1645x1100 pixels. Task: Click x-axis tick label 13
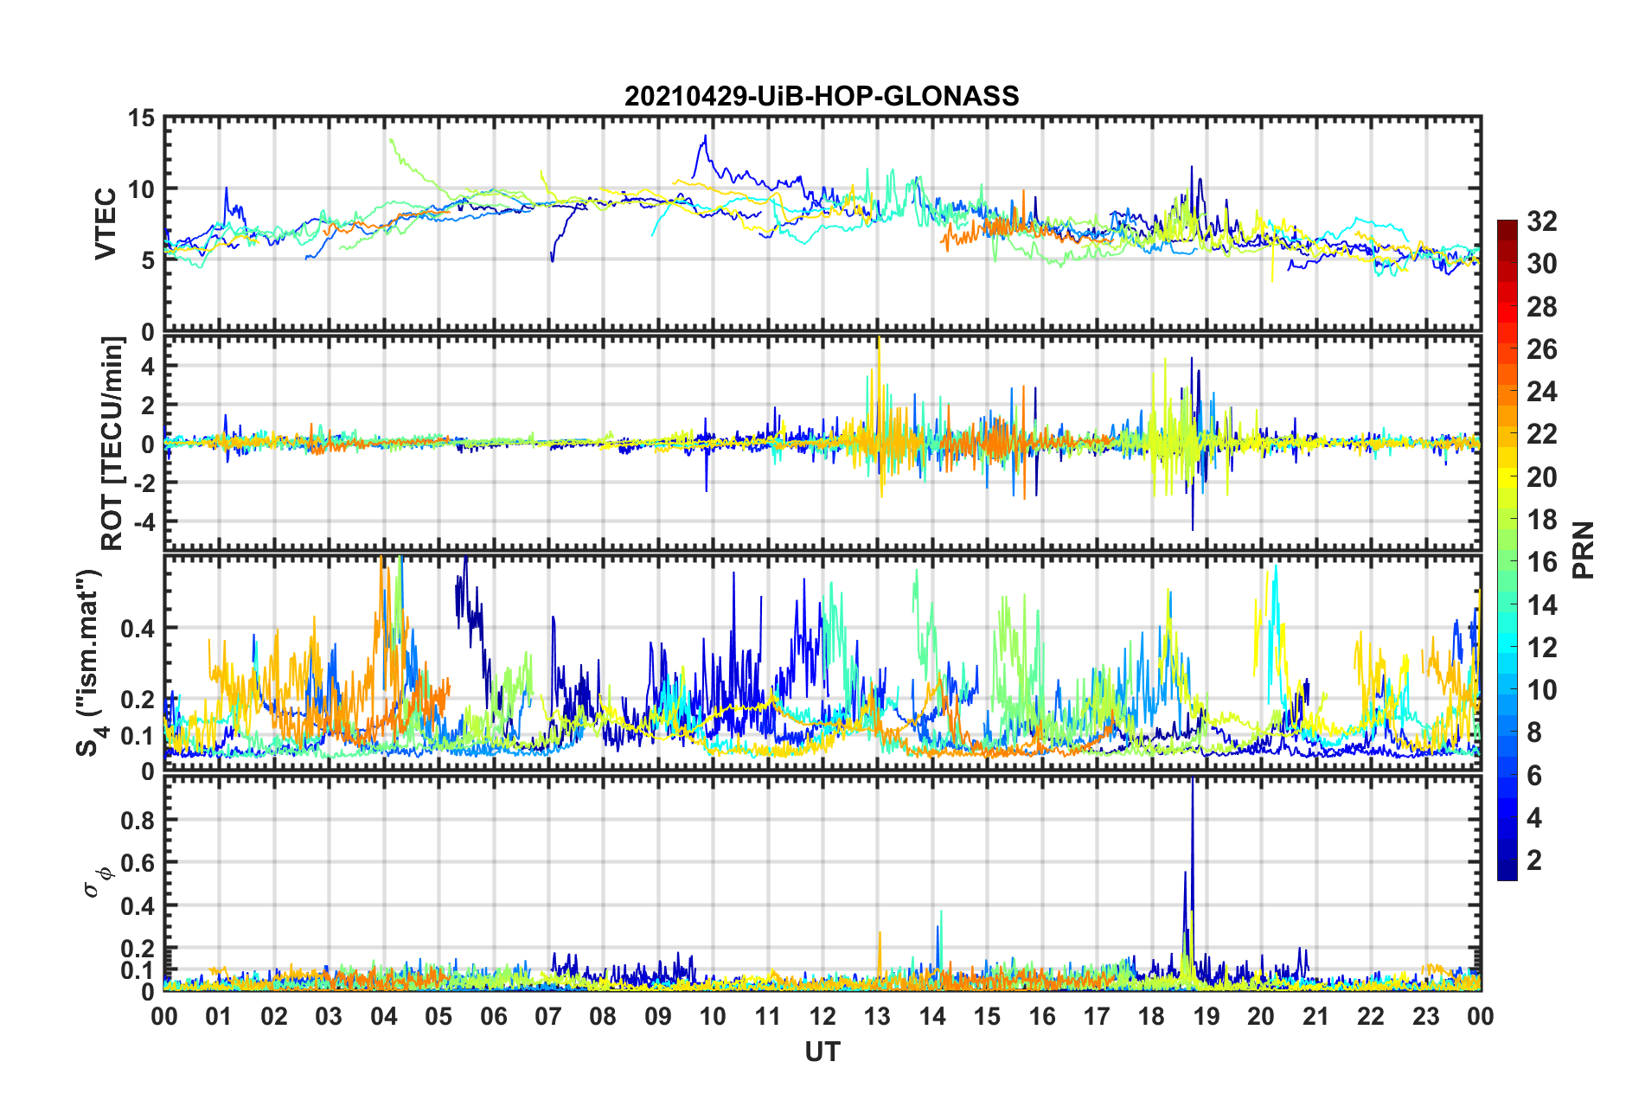pyautogui.click(x=877, y=1016)
